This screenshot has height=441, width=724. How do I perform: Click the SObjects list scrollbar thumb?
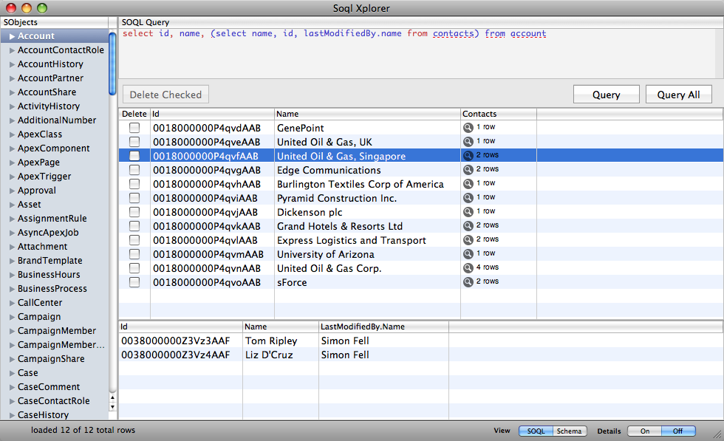click(x=112, y=64)
